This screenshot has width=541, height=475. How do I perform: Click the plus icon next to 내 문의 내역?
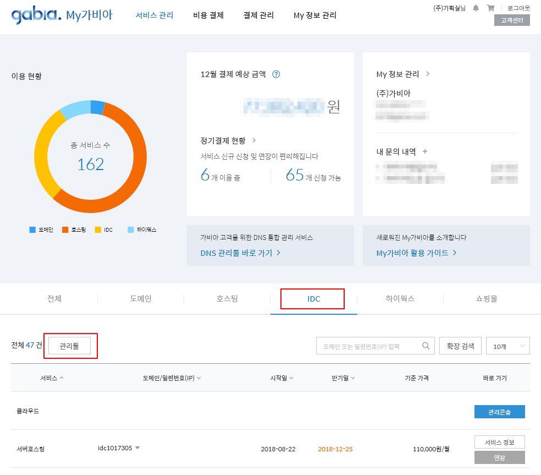tap(425, 151)
